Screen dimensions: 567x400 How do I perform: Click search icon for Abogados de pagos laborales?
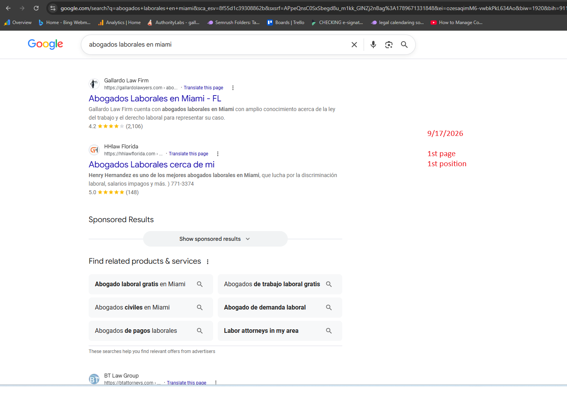200,331
